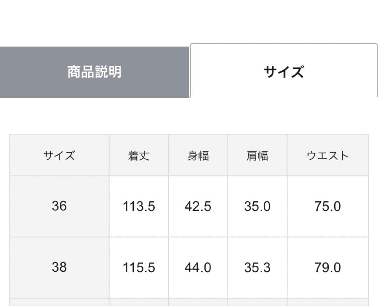Click the blank area above the tabs
The height and width of the screenshot is (306, 378).
pos(189,21)
